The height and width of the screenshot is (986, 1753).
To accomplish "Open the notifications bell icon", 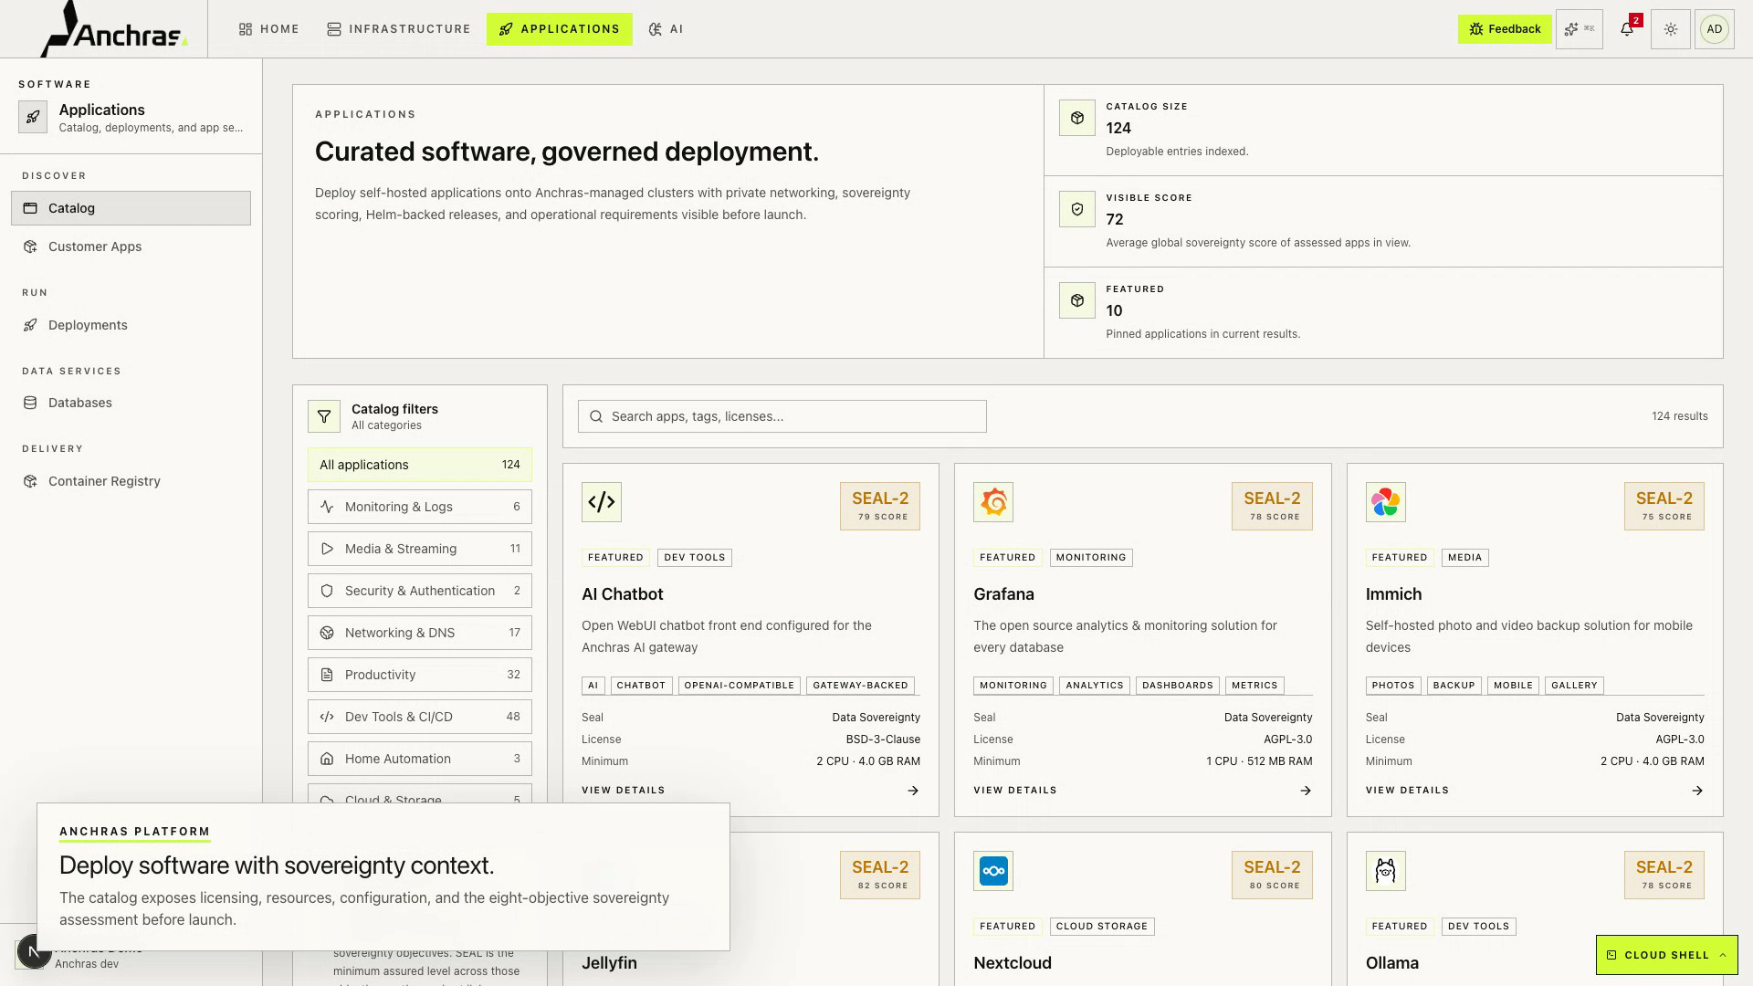I will pos(1627,29).
